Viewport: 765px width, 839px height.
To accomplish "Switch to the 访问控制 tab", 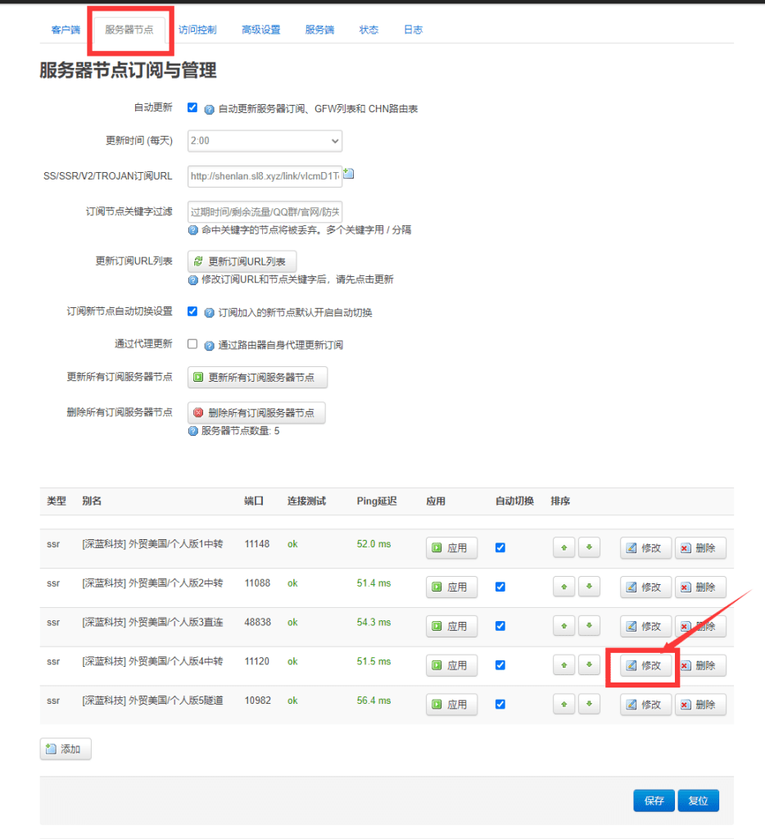I will [x=197, y=29].
